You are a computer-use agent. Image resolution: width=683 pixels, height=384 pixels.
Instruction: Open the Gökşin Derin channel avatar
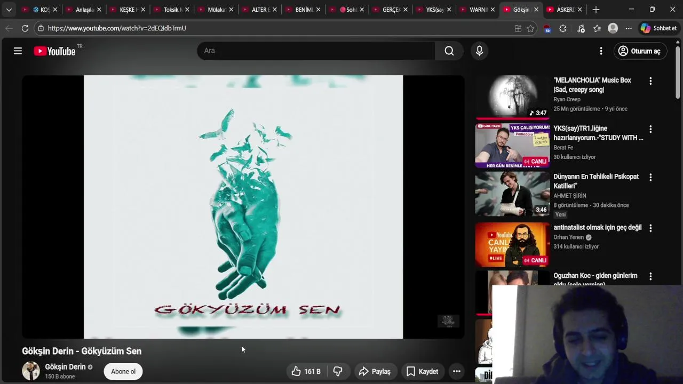click(x=31, y=371)
